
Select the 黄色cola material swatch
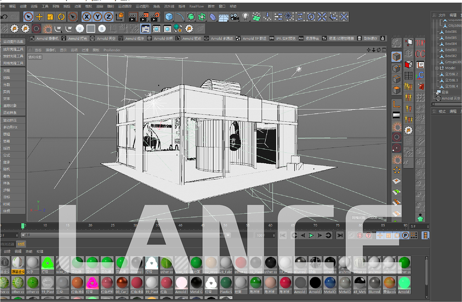click(x=389, y=285)
